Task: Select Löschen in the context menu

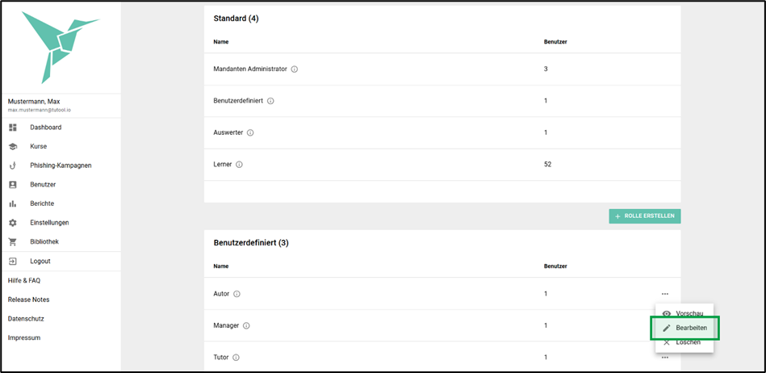Action: click(684, 342)
